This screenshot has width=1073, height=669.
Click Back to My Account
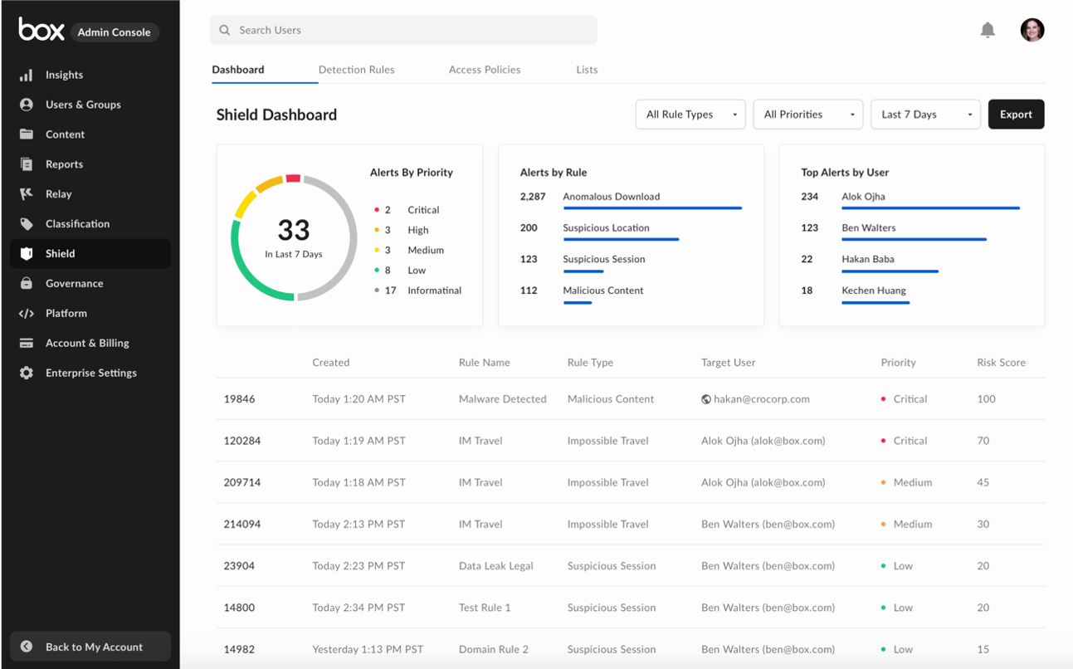[90, 647]
